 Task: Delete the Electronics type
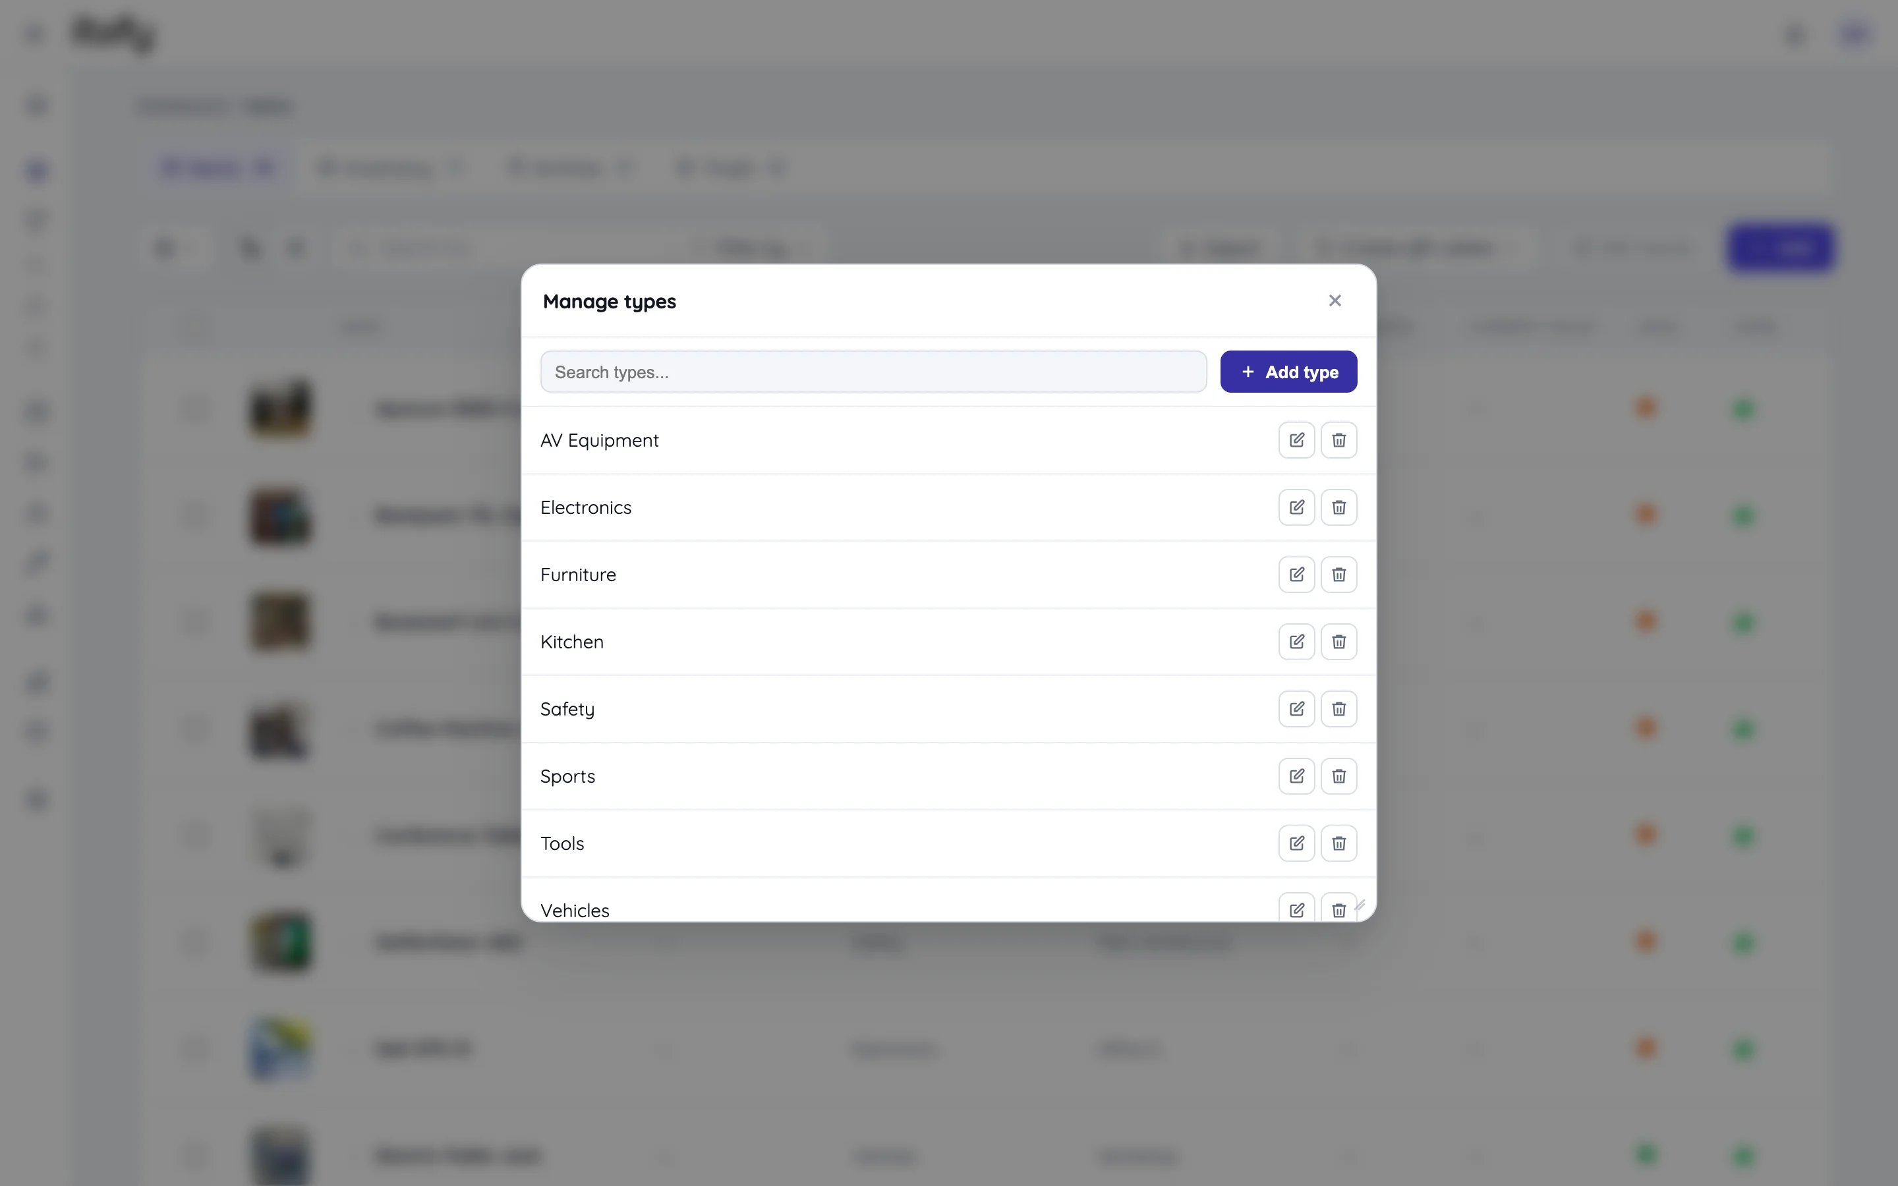(x=1338, y=507)
